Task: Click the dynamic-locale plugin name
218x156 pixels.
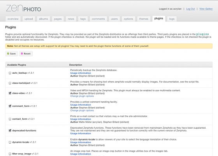Action: (x=21, y=142)
